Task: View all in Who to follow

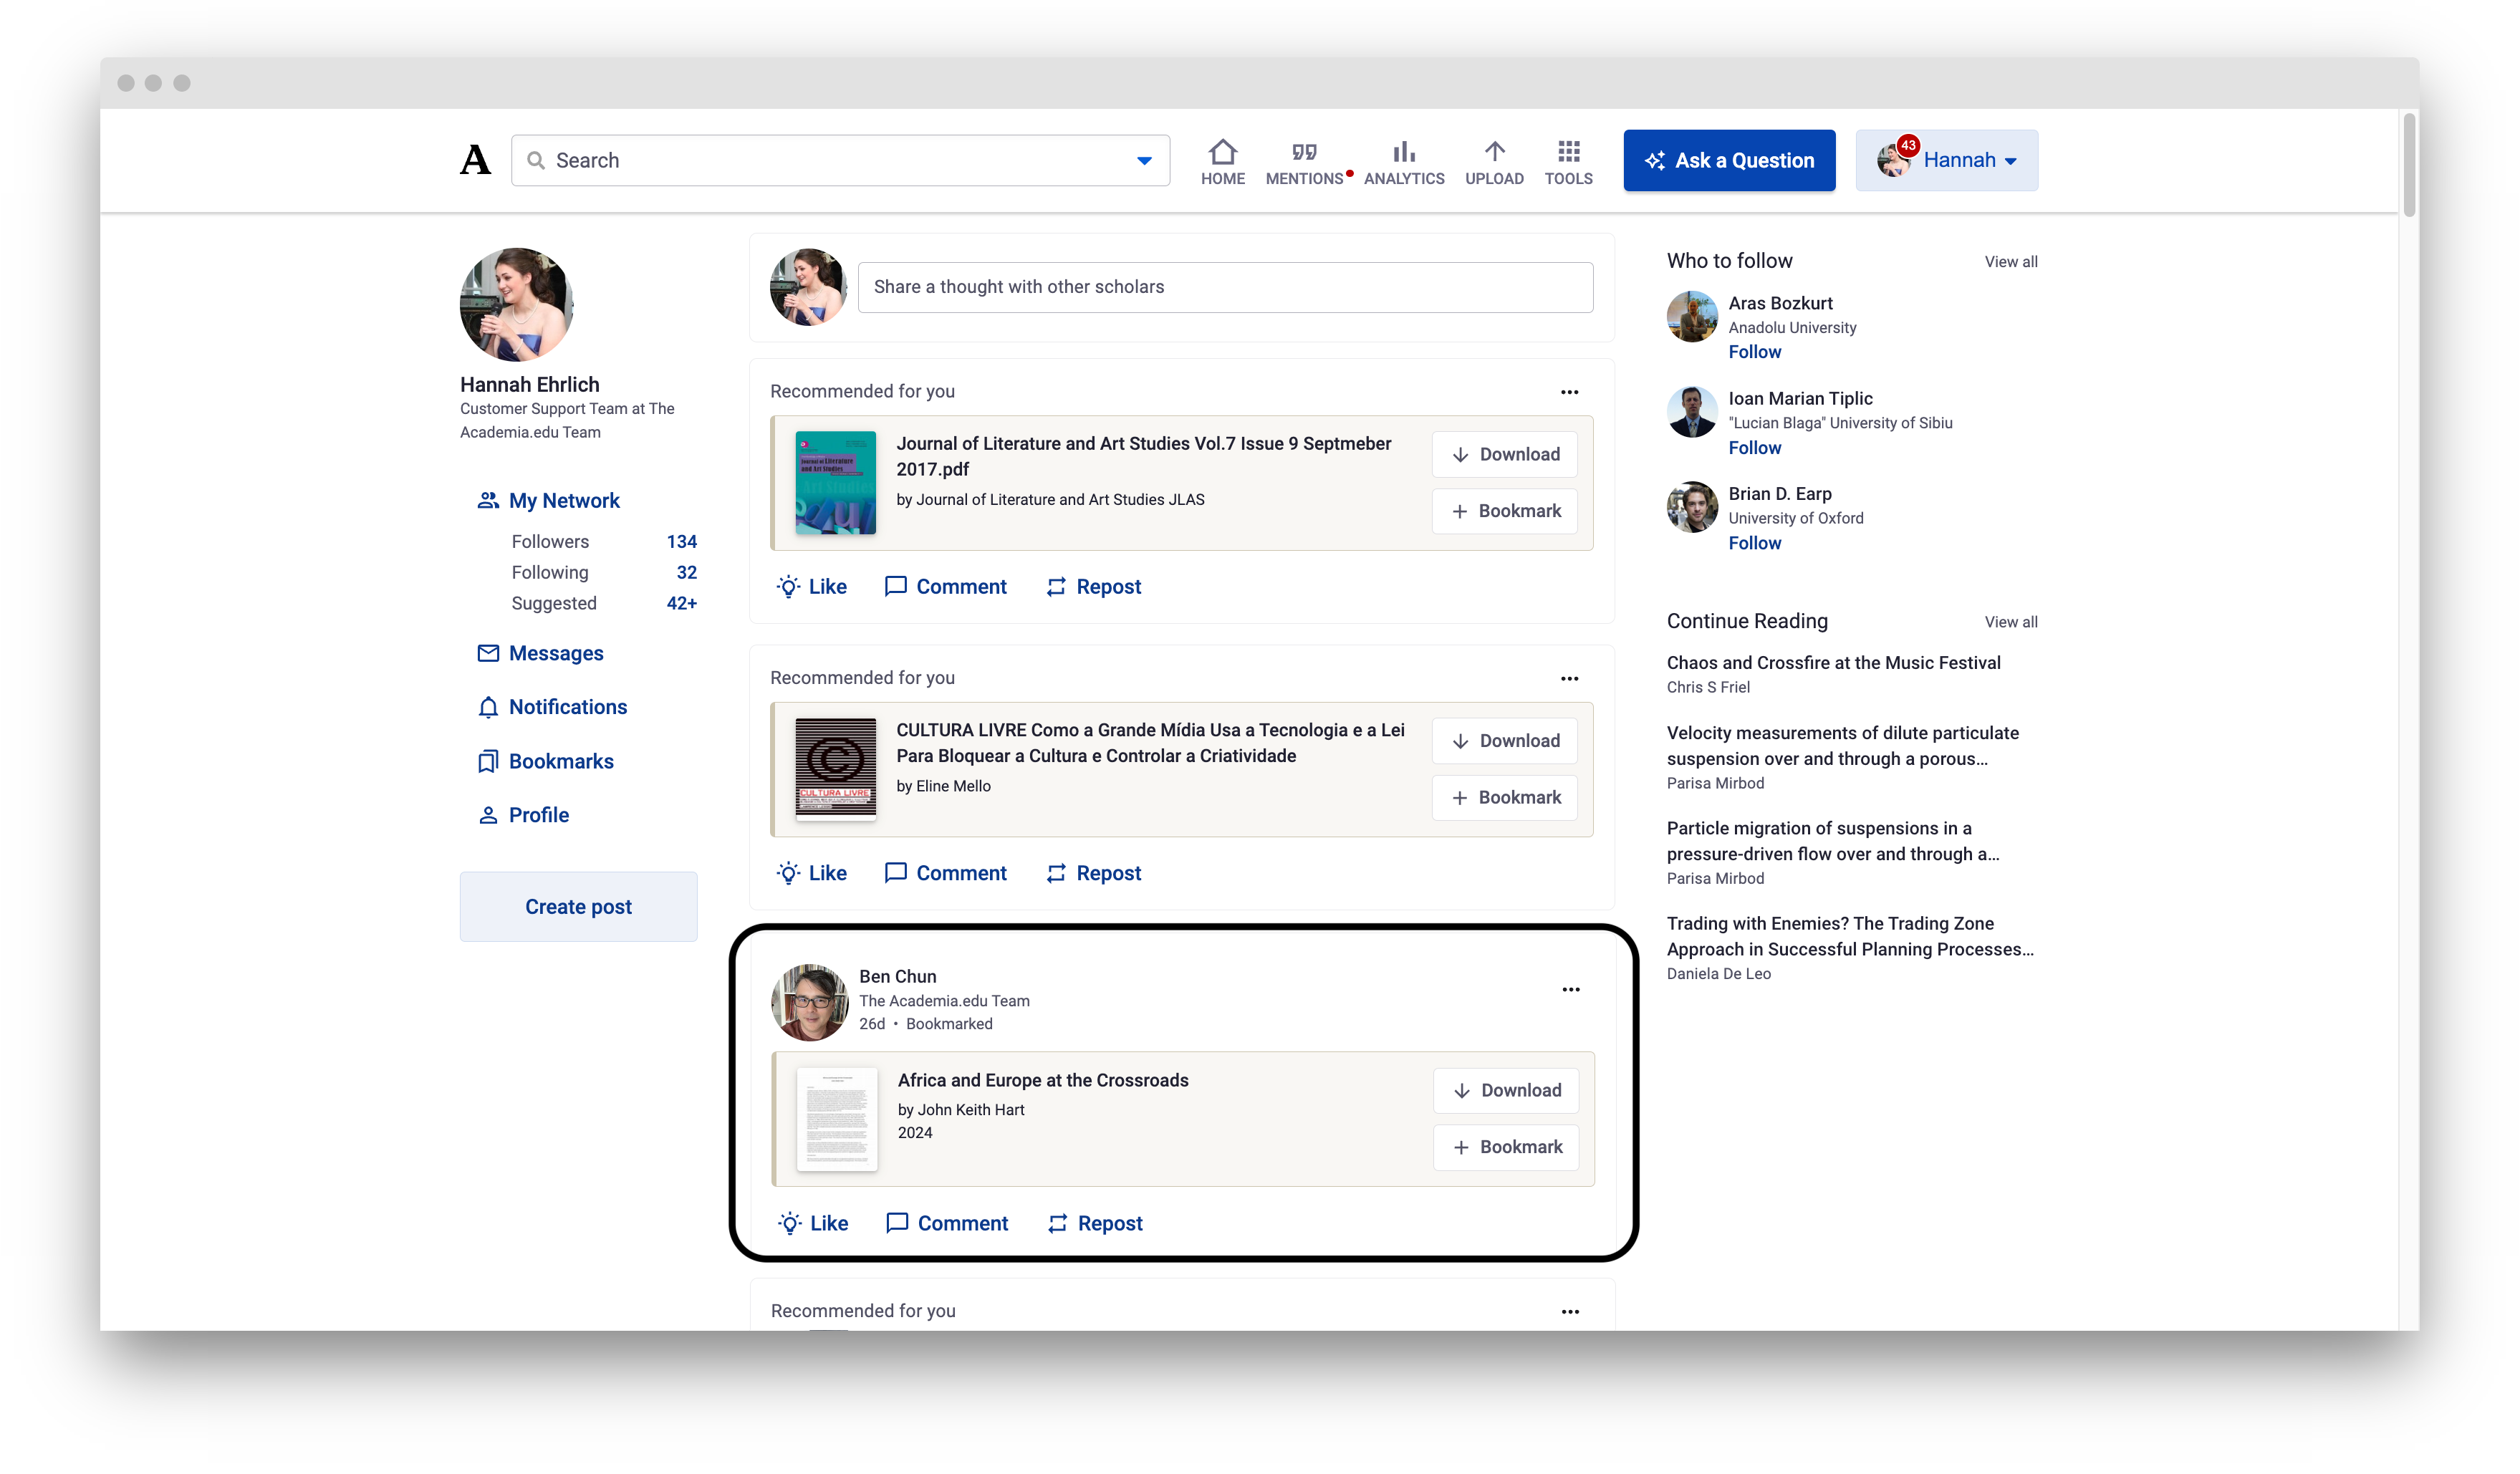Action: (x=2010, y=262)
